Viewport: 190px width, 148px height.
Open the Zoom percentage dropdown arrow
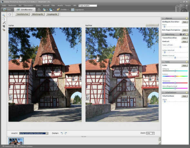point(153,133)
